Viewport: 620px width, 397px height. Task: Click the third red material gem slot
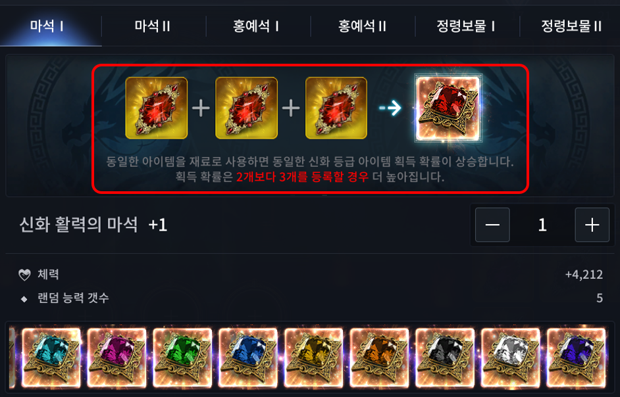point(336,108)
